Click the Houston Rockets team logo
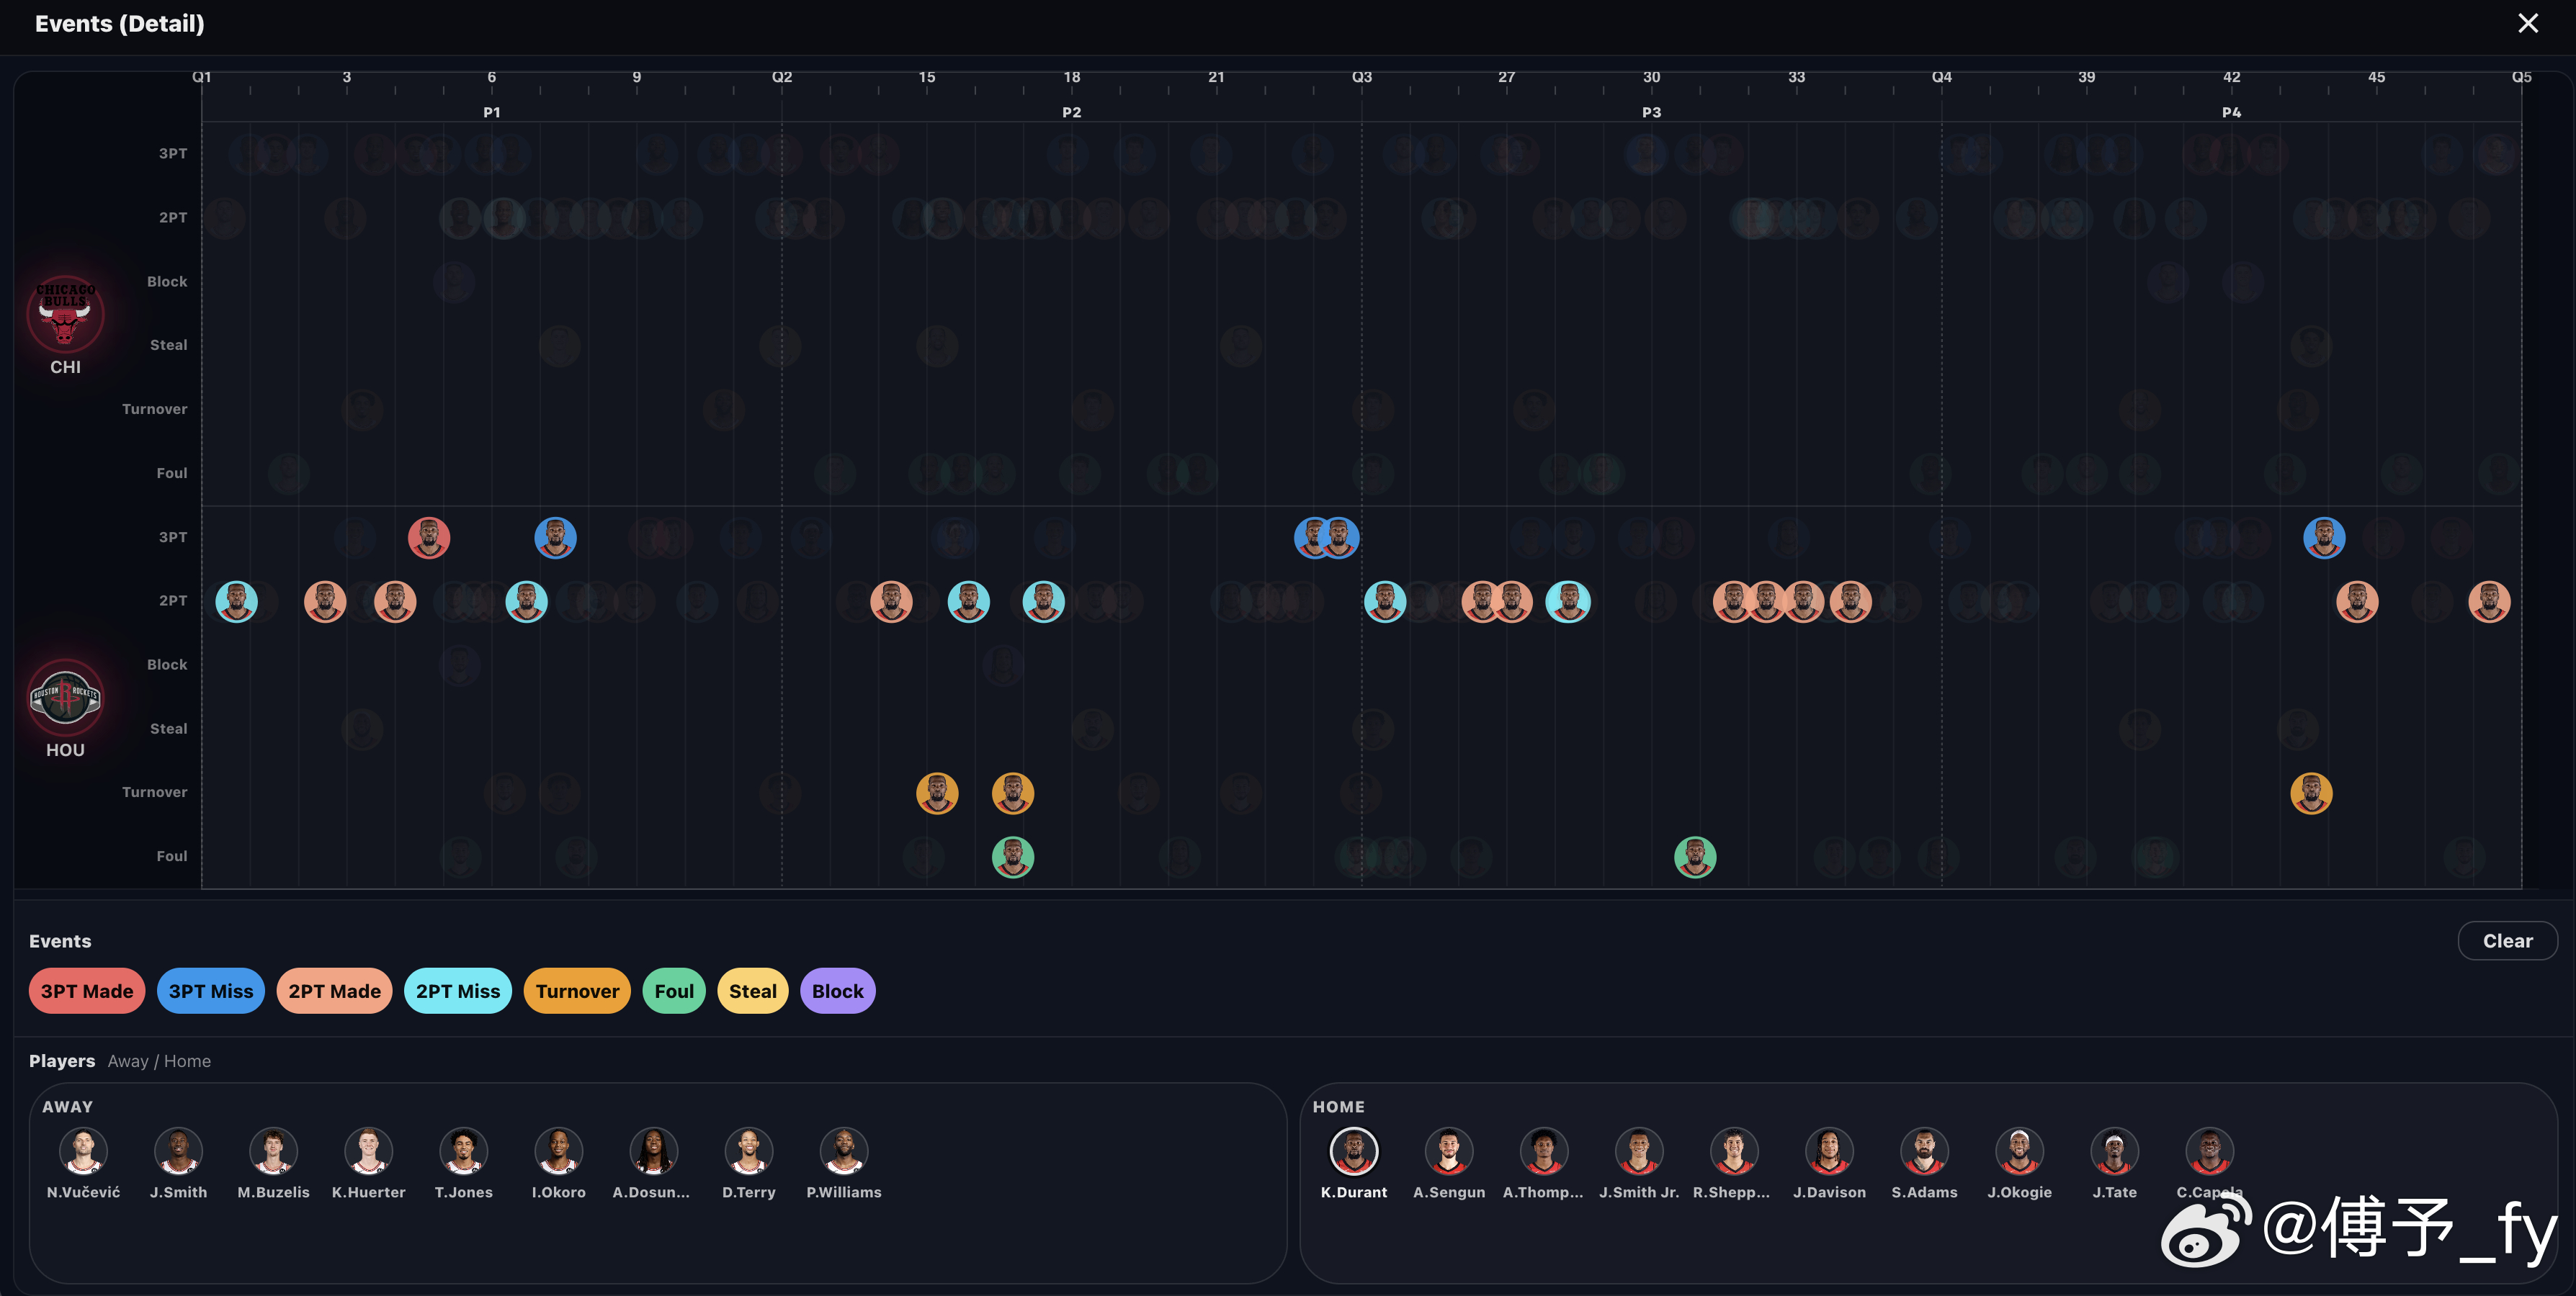 click(x=65, y=696)
